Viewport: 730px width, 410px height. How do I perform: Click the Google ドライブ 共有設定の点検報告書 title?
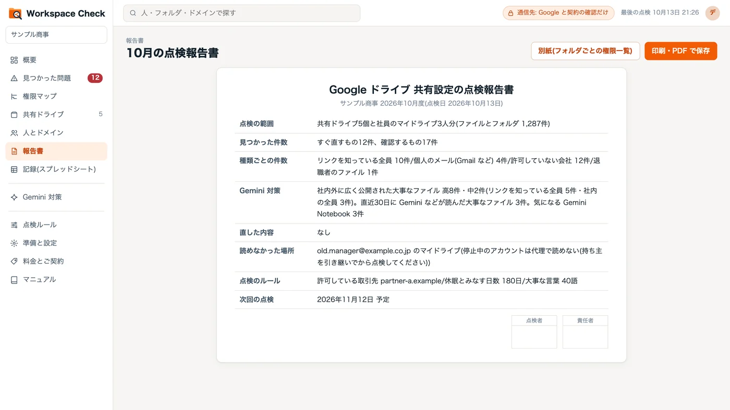click(421, 90)
